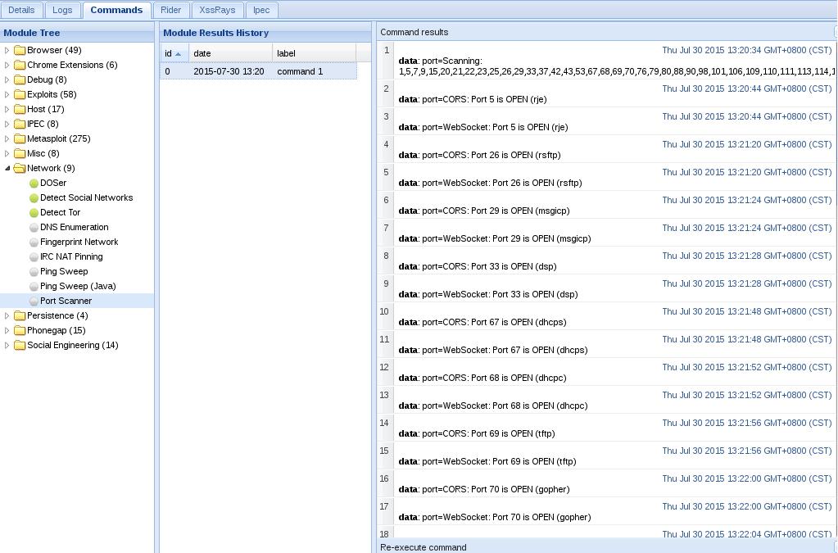Open the XssRays tab

[x=217, y=11]
